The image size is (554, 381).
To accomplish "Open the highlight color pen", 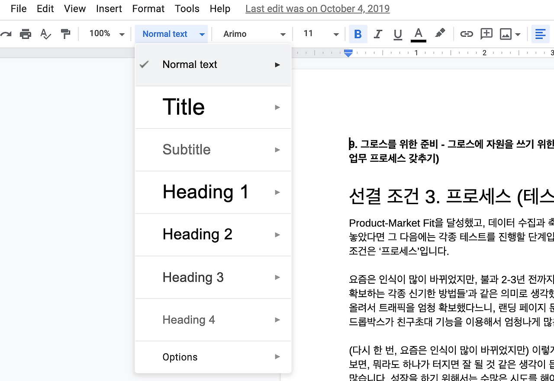I will point(440,34).
